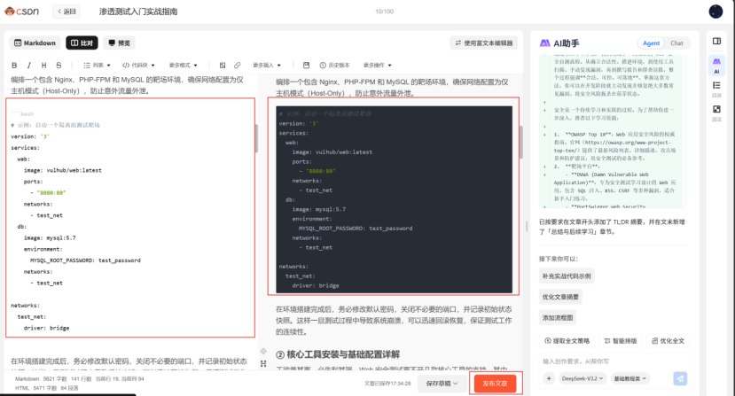Click the markdown editor scrollbar

(256, 138)
